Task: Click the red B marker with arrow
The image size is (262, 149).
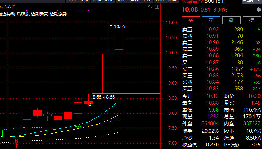Action: [16, 142]
